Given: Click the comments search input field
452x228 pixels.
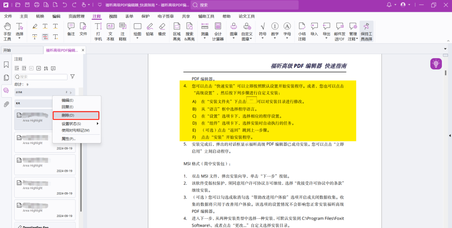Looking at the screenshot, I should pos(41,77).
